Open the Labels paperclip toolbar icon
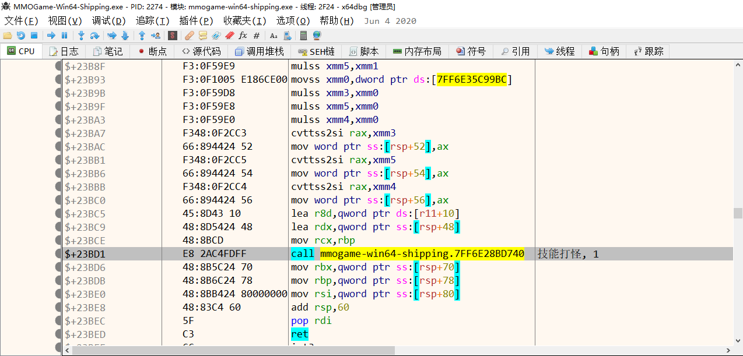 point(216,36)
